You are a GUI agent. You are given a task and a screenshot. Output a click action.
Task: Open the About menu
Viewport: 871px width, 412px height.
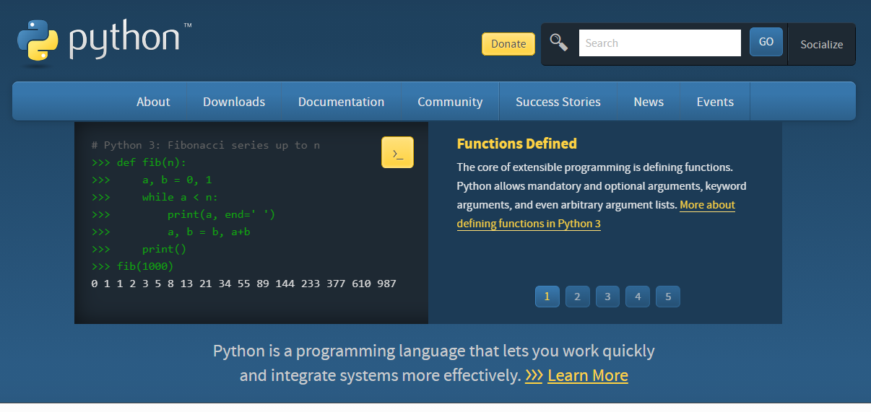(153, 102)
